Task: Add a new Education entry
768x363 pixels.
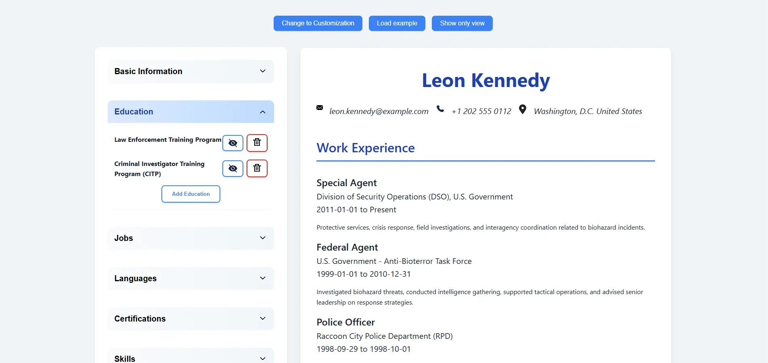Action: coord(191,194)
